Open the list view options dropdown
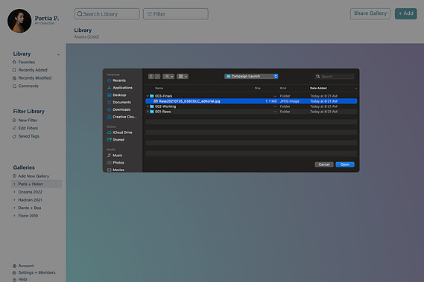This screenshot has width=424, height=282. [x=168, y=77]
